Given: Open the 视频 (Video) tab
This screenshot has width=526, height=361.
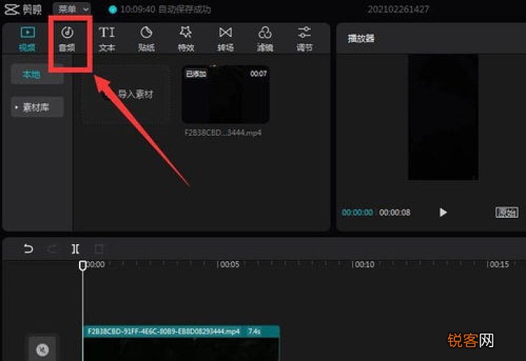Looking at the screenshot, I should pos(27,39).
